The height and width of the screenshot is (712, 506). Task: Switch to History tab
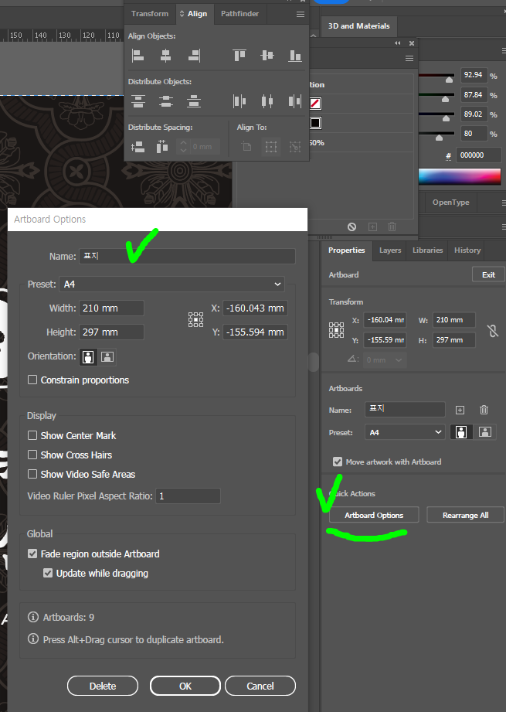pos(467,250)
